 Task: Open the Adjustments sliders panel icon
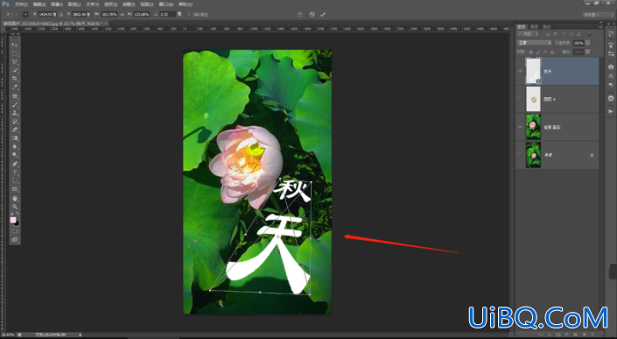(x=611, y=54)
